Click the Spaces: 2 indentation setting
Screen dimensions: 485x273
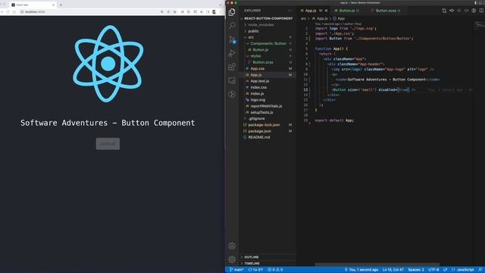coord(416,270)
